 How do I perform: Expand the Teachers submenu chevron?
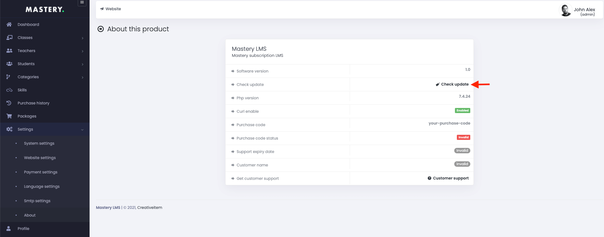tap(83, 51)
